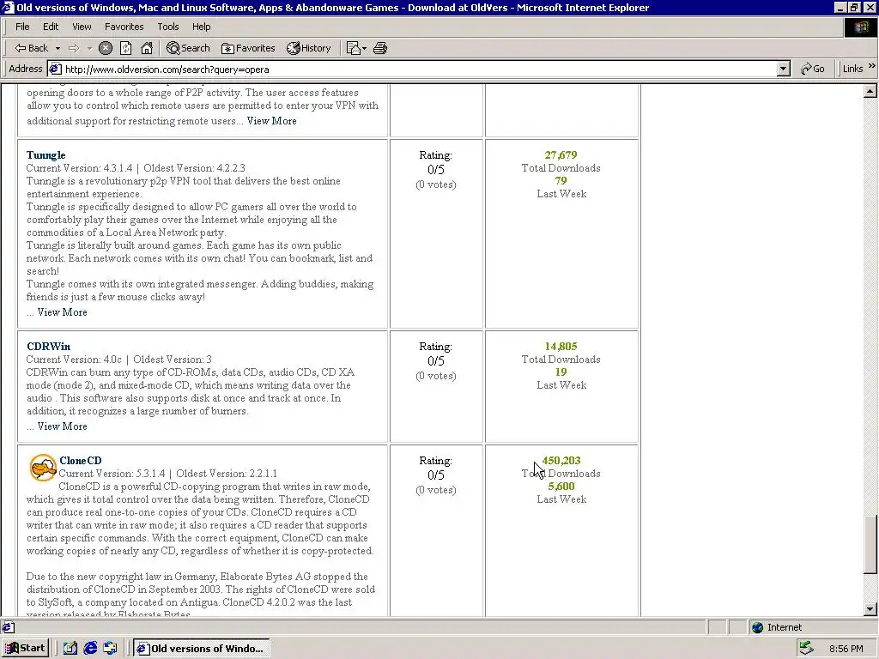
Task: Click the Go button next to address bar
Action: pos(813,69)
